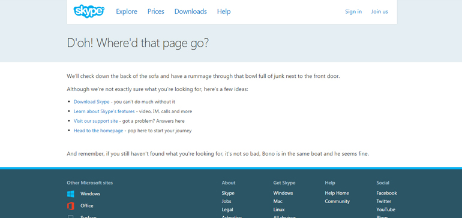Viewport: 462px width, 218px height.
Task: Go to Head to the homepage link
Action: pos(98,131)
